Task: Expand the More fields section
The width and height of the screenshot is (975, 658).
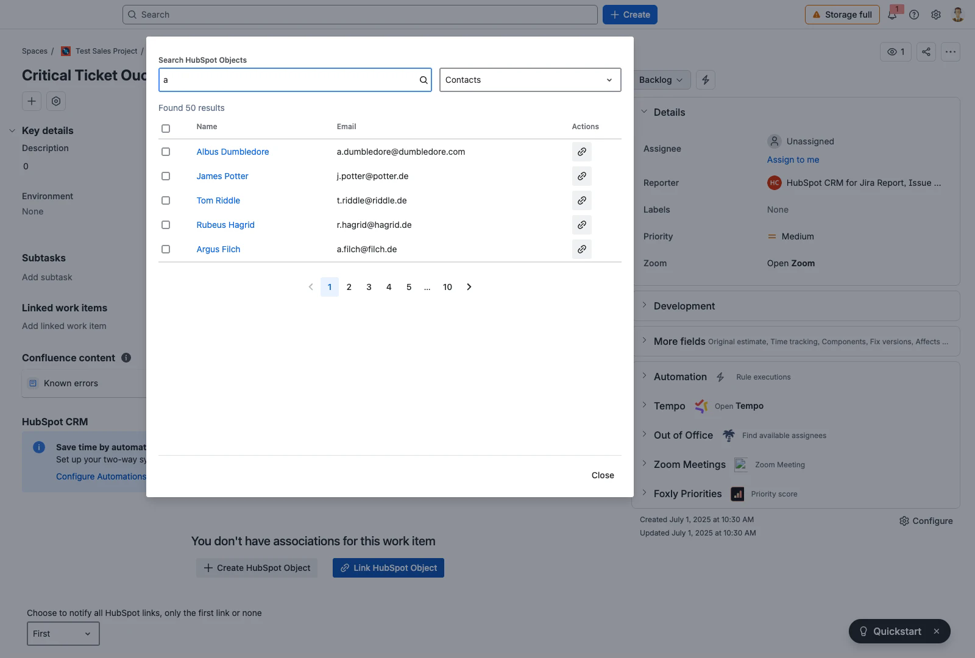Action: pos(644,341)
